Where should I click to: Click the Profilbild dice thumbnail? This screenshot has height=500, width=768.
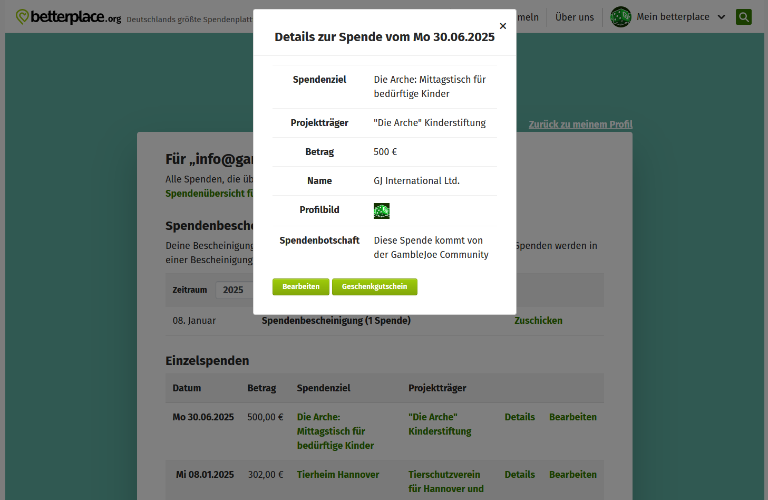pos(382,211)
